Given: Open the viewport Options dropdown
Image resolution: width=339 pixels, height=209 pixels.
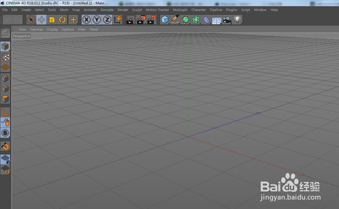Looking at the screenshot, I should point(68,30).
